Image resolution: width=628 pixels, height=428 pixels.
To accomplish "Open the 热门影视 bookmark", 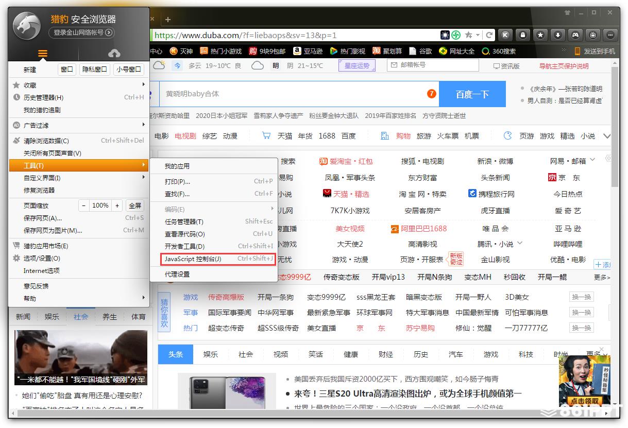I will click(348, 51).
